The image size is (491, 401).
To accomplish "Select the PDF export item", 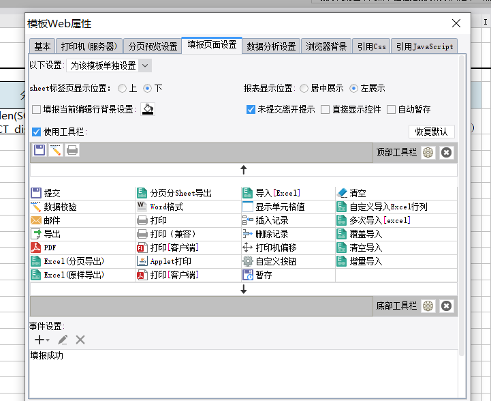I will pos(83,248).
